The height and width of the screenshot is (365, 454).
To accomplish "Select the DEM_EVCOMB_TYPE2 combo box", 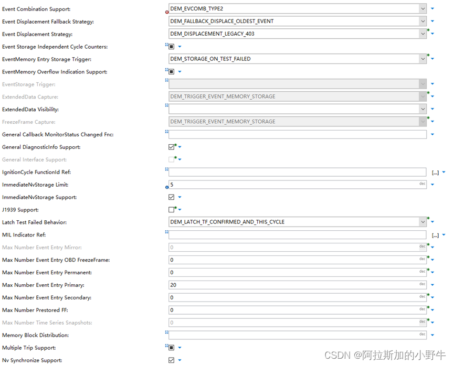I will tap(294, 8).
